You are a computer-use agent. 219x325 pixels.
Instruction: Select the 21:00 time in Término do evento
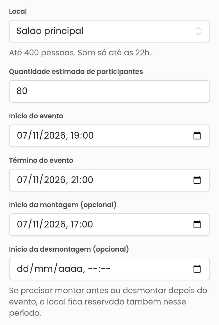pyautogui.click(x=82, y=180)
